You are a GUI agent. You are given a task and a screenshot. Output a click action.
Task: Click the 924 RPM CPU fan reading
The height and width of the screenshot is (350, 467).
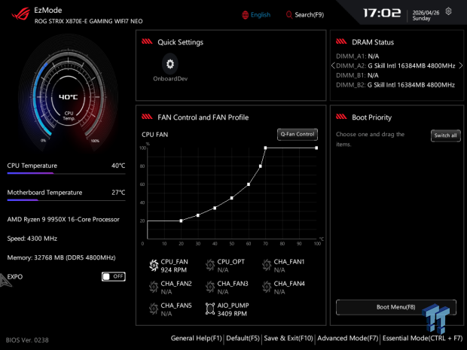tap(174, 270)
